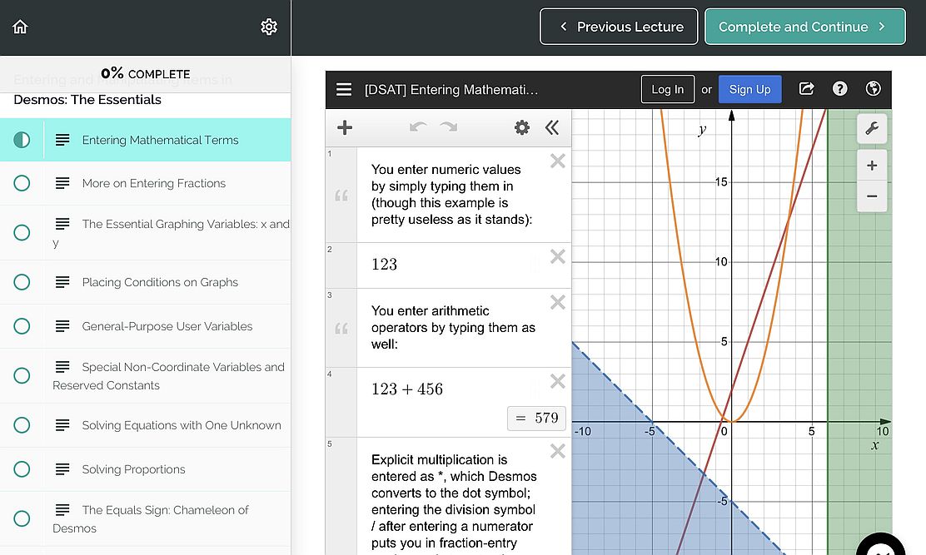This screenshot has width=926, height=555.
Task: Open course settings gear
Action: [269, 27]
